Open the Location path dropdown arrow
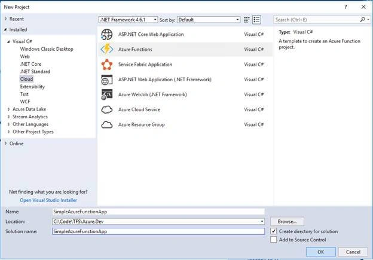The image size is (373, 260). click(262, 222)
